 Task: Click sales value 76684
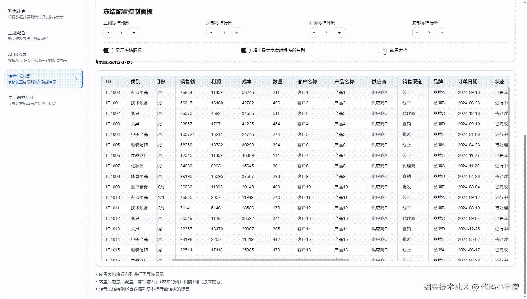coord(191,92)
